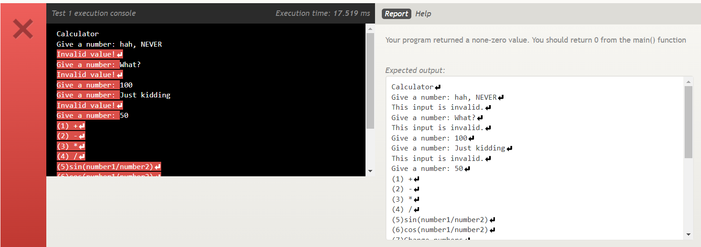Click 'Give a number: What?' in expected output
The height and width of the screenshot is (247, 701).
(x=437, y=117)
